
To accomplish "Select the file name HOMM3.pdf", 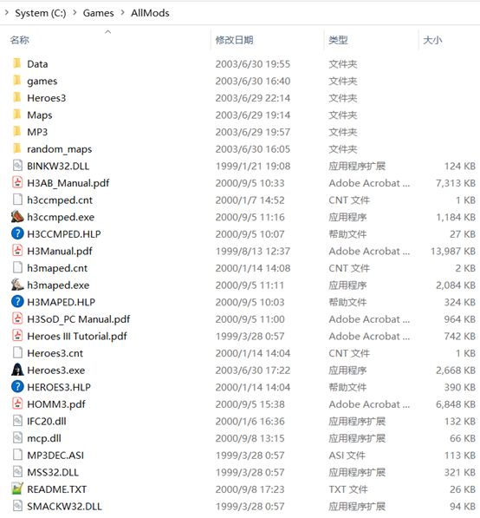I will coord(56,404).
